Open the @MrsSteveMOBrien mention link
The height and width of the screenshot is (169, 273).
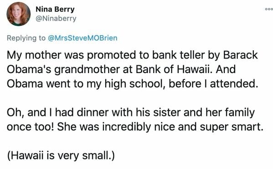pos(82,38)
